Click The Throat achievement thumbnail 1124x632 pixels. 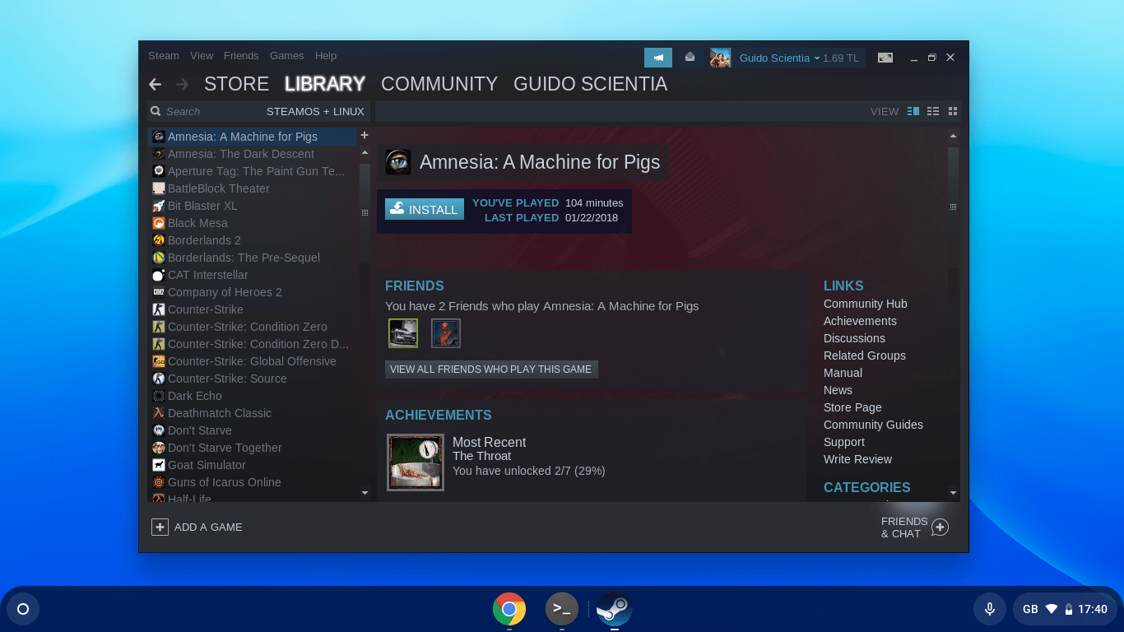pos(416,462)
